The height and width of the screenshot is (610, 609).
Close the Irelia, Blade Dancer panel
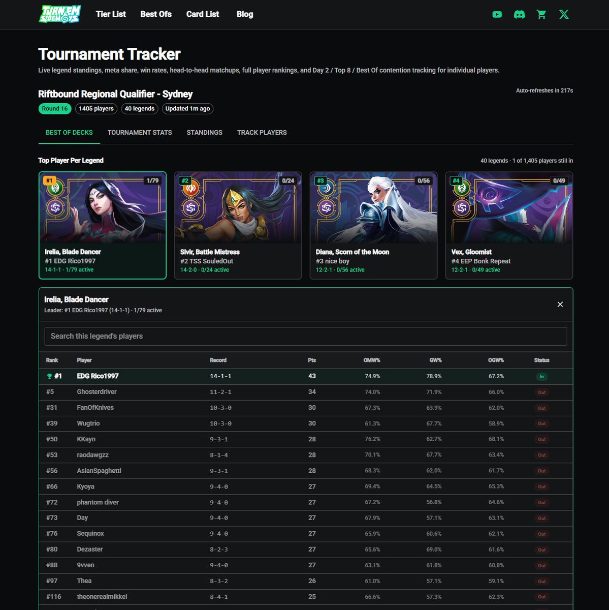tap(560, 304)
